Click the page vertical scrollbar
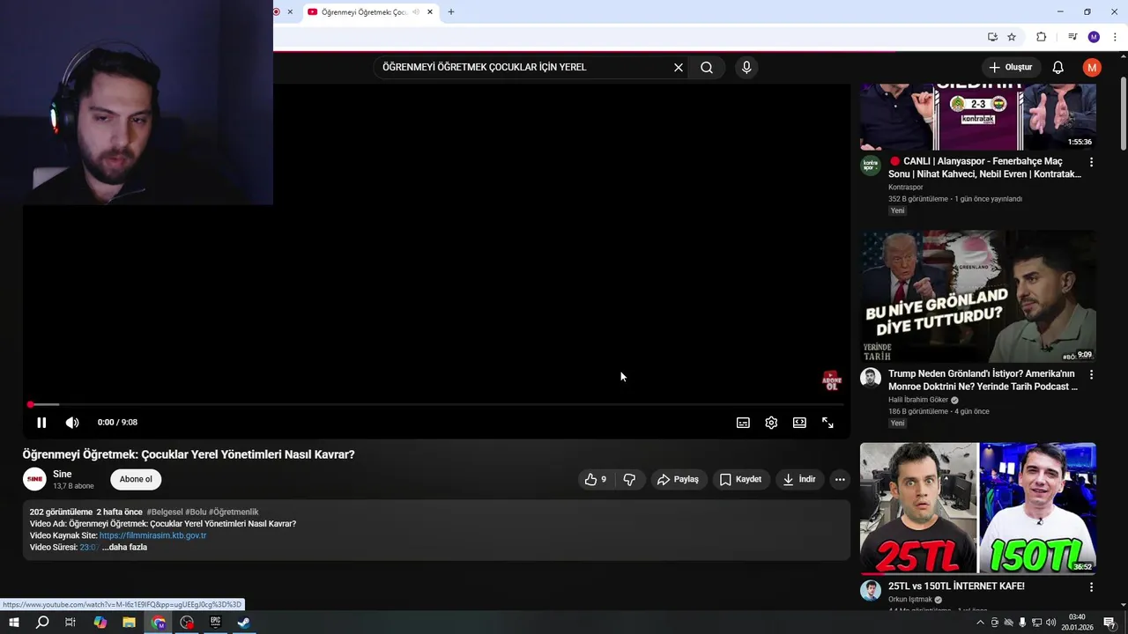Viewport: 1128px width, 634px height. tap(1123, 114)
